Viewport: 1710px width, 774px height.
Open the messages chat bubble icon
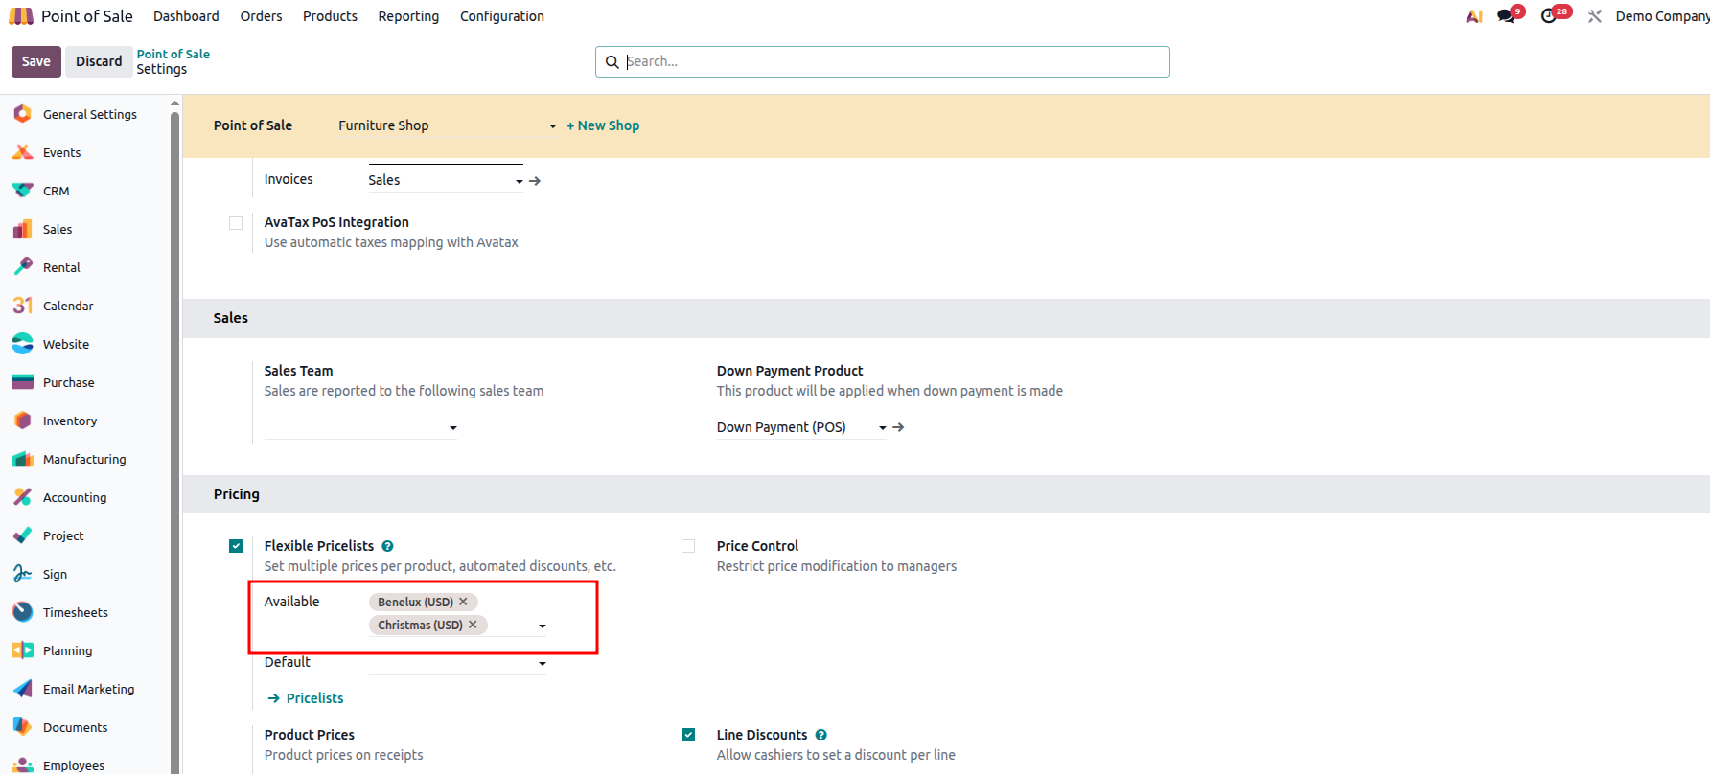(x=1507, y=16)
